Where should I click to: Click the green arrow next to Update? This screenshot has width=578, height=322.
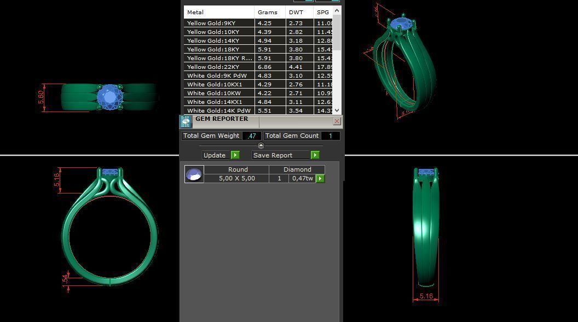pyautogui.click(x=235, y=155)
